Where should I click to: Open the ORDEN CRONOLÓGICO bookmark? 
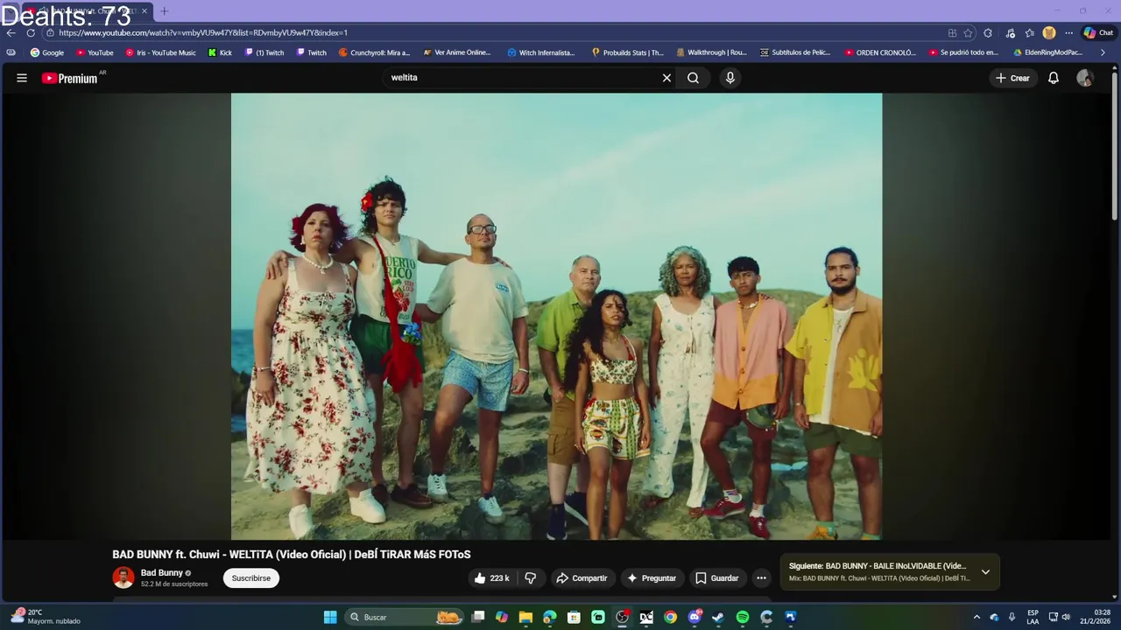click(880, 52)
